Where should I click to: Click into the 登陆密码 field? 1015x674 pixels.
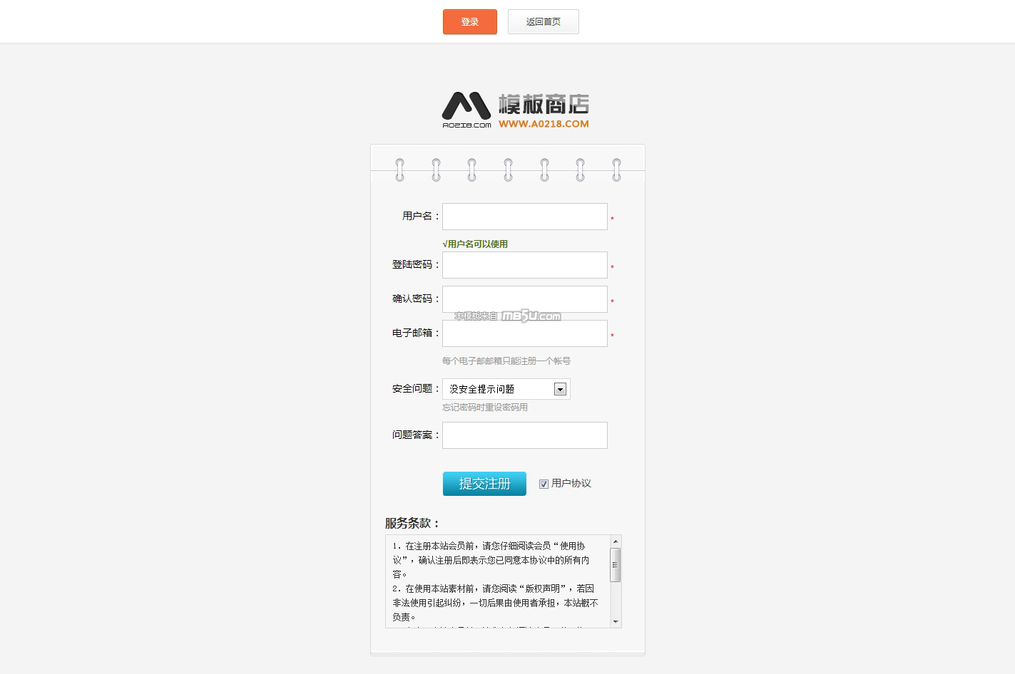(x=524, y=265)
